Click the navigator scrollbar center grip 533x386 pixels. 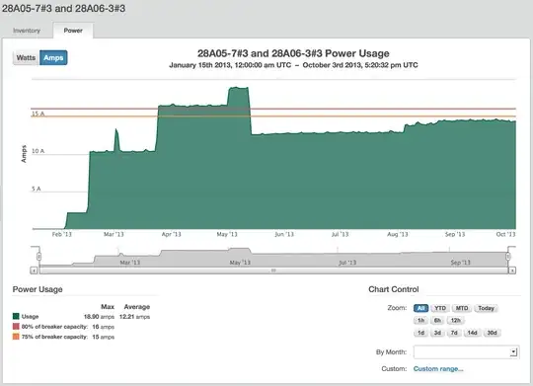coord(273,270)
